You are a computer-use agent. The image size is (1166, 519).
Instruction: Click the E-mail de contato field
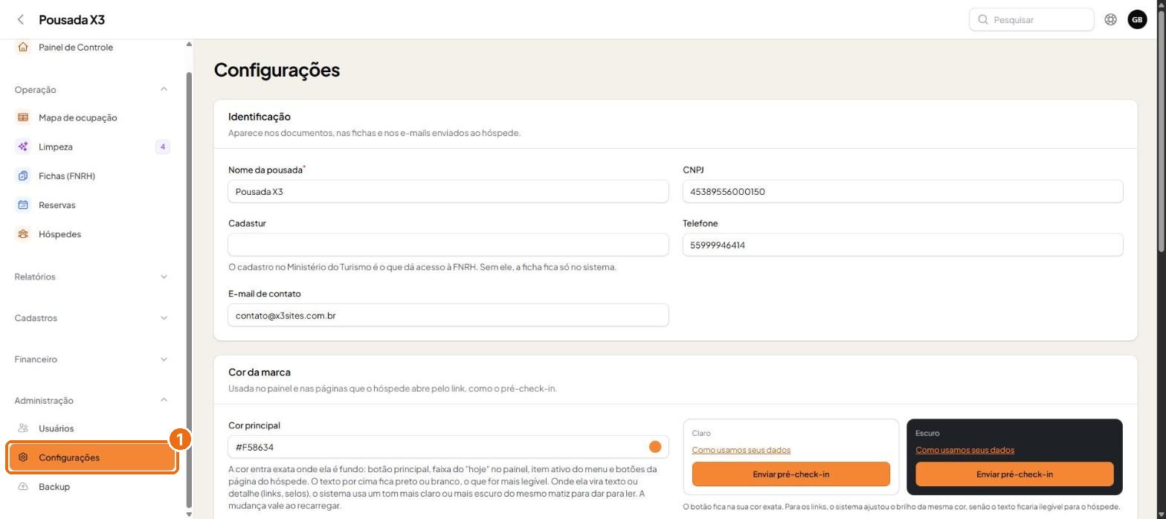[x=448, y=315]
